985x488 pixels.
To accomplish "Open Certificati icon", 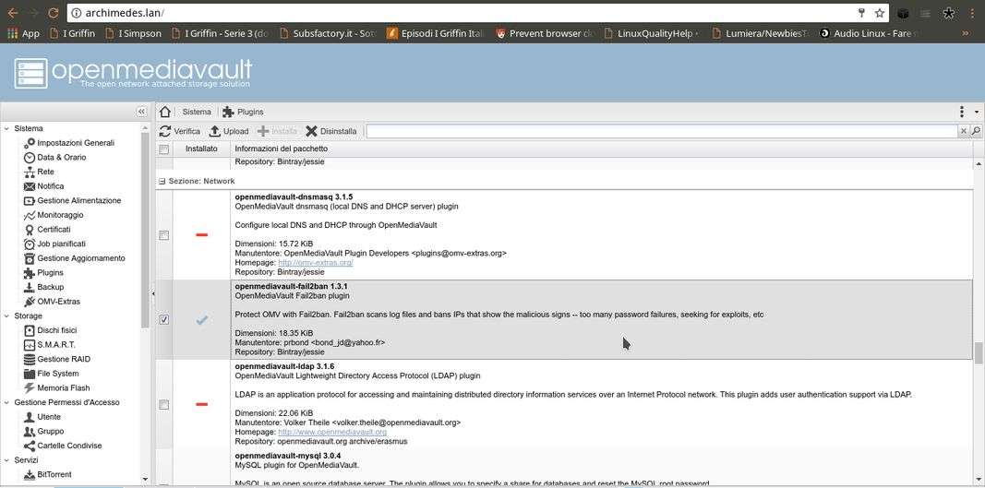I will click(x=29, y=230).
